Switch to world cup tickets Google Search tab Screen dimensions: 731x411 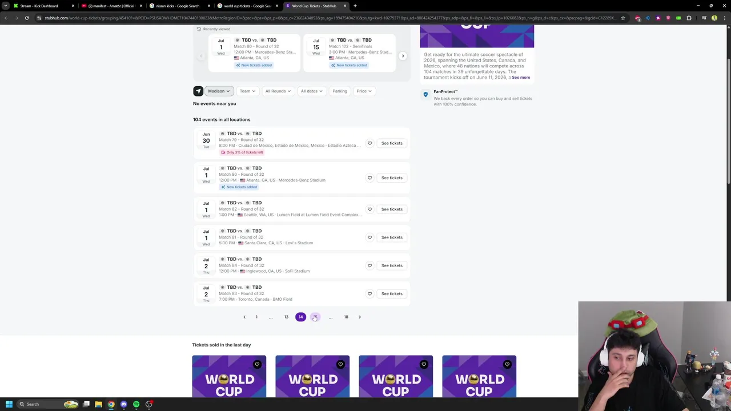pyautogui.click(x=247, y=6)
